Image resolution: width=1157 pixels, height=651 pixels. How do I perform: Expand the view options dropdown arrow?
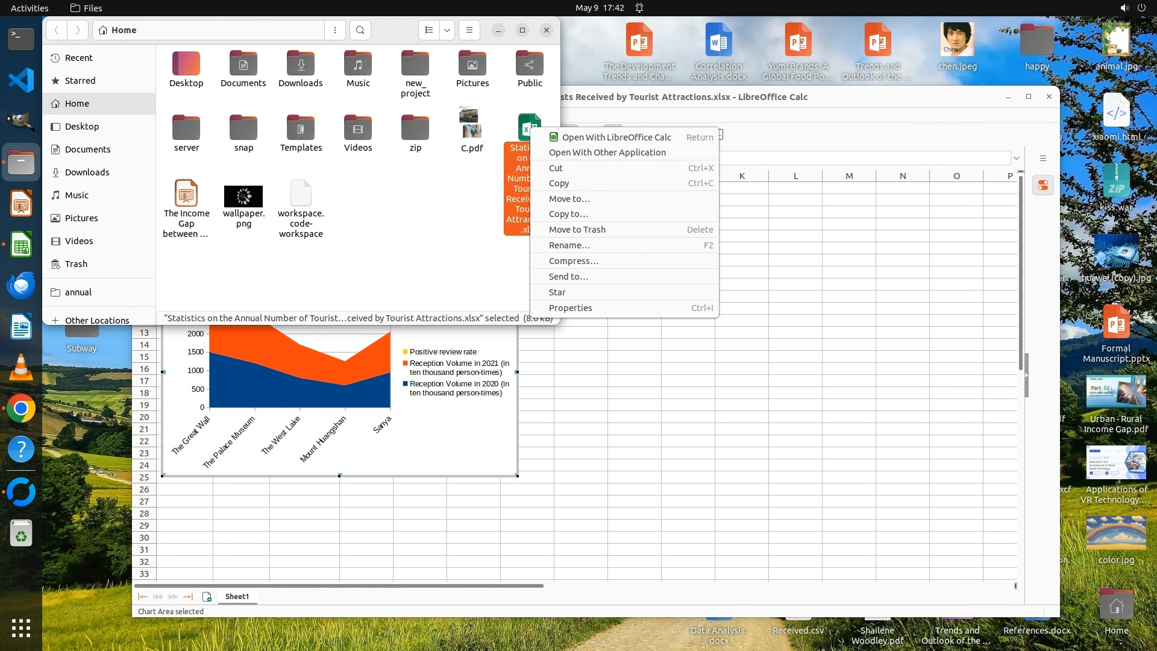(447, 30)
